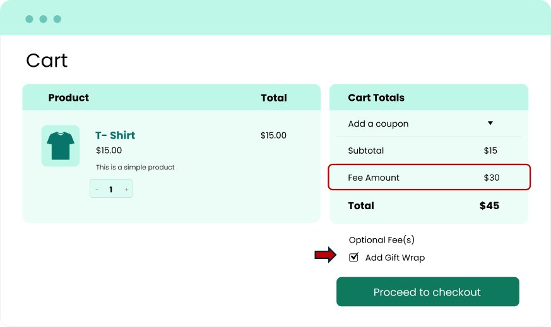The width and height of the screenshot is (551, 327).
Task: Click the highlighted Fee Amount row
Action: pyautogui.click(x=429, y=178)
